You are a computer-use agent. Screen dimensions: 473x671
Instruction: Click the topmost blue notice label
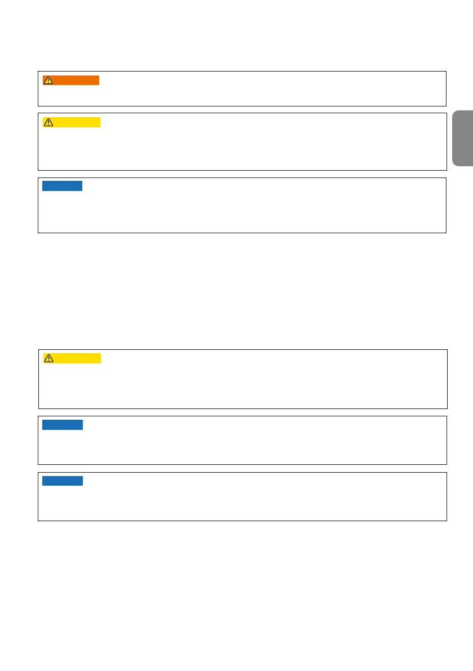(62, 186)
